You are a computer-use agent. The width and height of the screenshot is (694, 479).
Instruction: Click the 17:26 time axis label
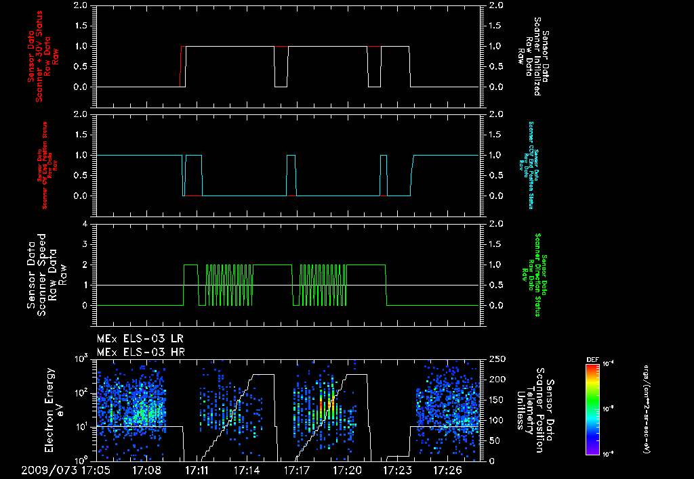447,470
